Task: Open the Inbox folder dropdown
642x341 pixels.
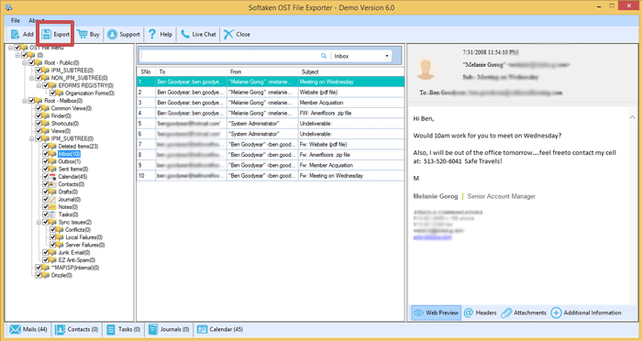Action: (x=387, y=56)
